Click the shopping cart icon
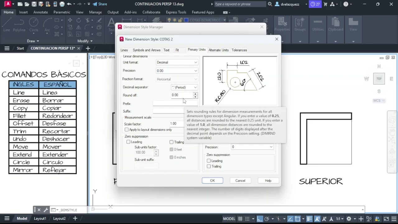 point(326,4)
